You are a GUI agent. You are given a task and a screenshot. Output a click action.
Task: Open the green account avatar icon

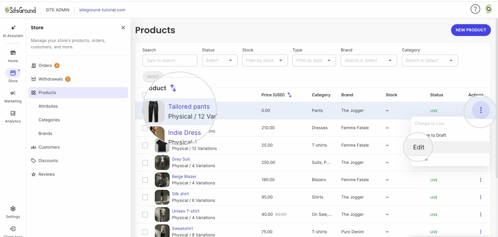489,9
